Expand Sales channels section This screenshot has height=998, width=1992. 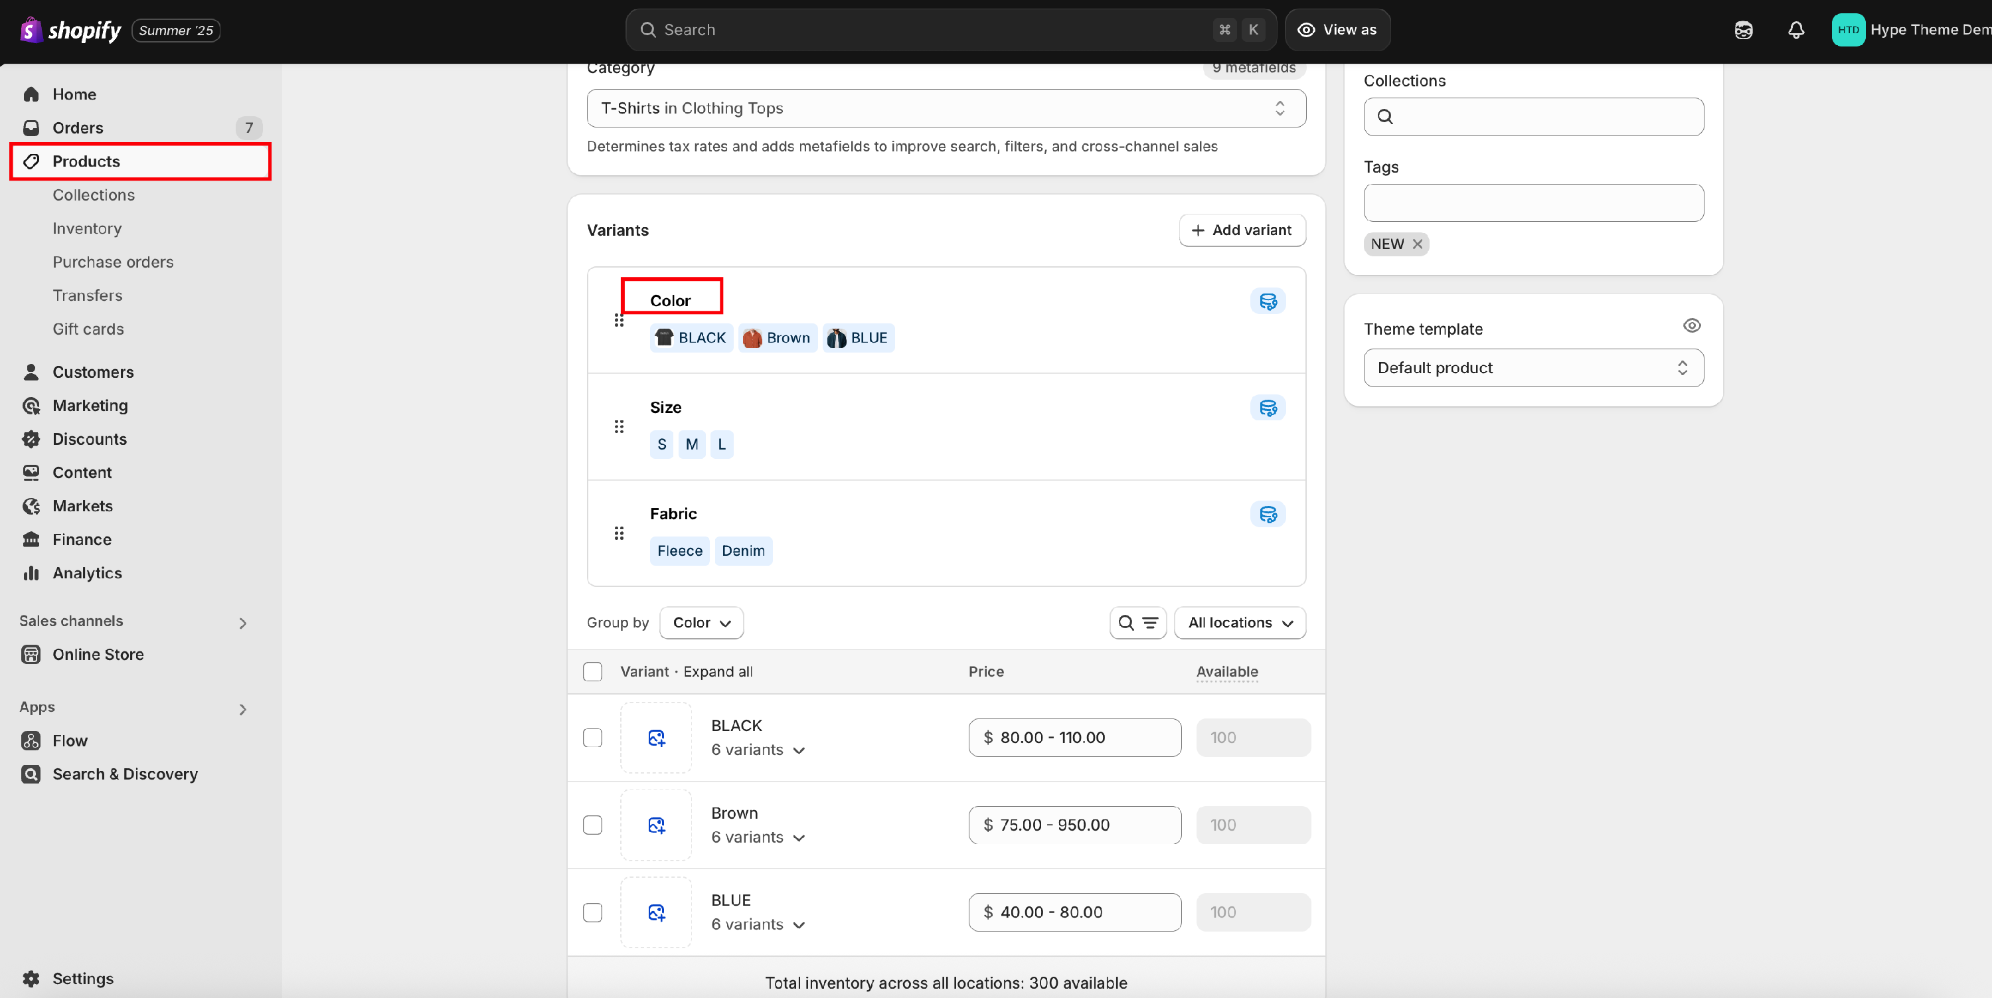243,623
